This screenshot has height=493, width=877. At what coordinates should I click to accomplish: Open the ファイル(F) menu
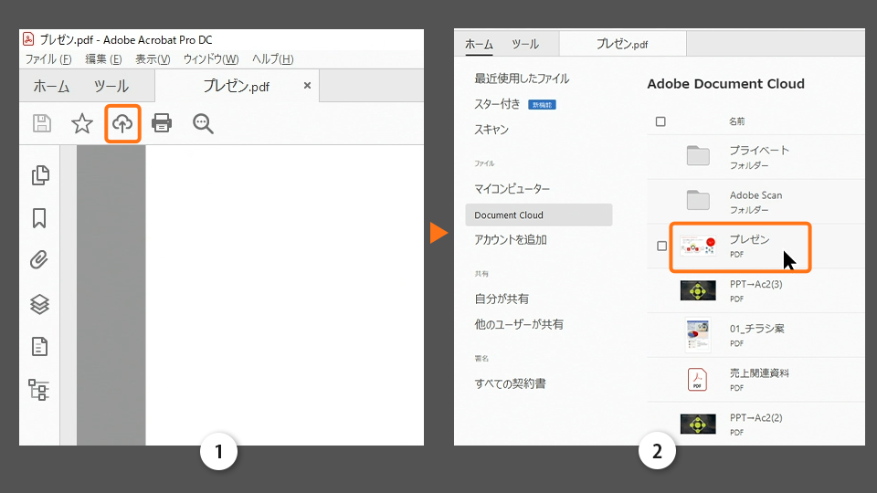[x=48, y=58]
